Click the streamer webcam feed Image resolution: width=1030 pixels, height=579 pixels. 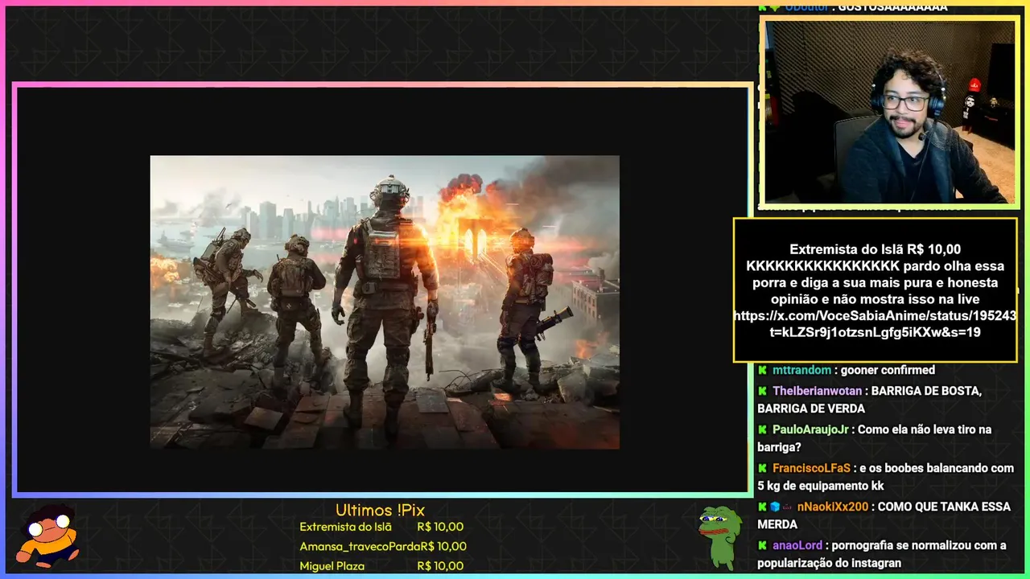[889, 112]
